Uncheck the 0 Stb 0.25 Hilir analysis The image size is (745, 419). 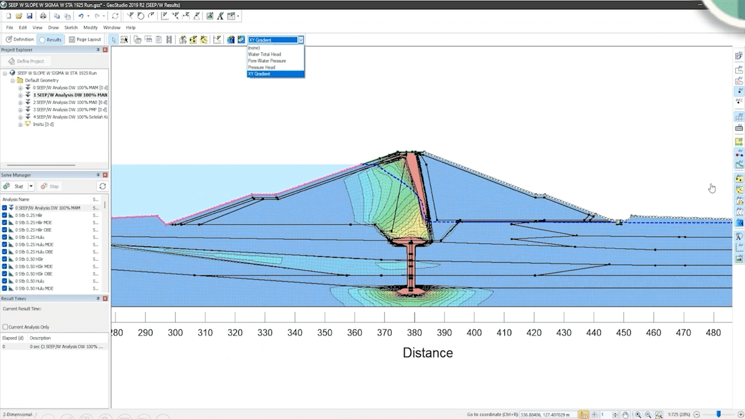tap(4, 215)
